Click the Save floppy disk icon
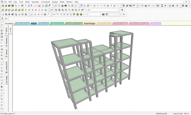 pos(13,6)
